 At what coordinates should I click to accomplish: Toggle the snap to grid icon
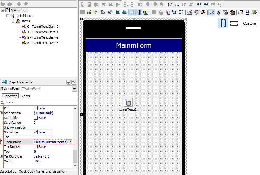(132, 12)
